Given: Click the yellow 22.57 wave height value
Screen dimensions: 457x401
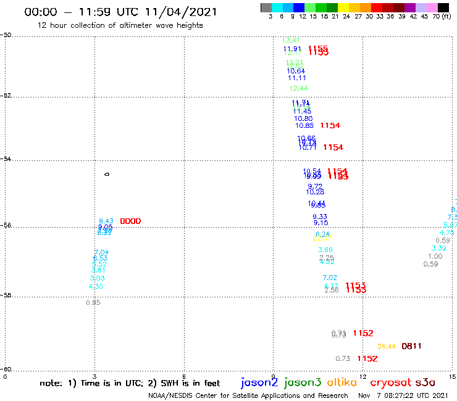Looking at the screenshot, I should [x=322, y=238].
